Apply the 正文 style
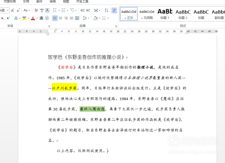Image resolution: width=225 pixels, height=163 pixels. [x=129, y=14]
